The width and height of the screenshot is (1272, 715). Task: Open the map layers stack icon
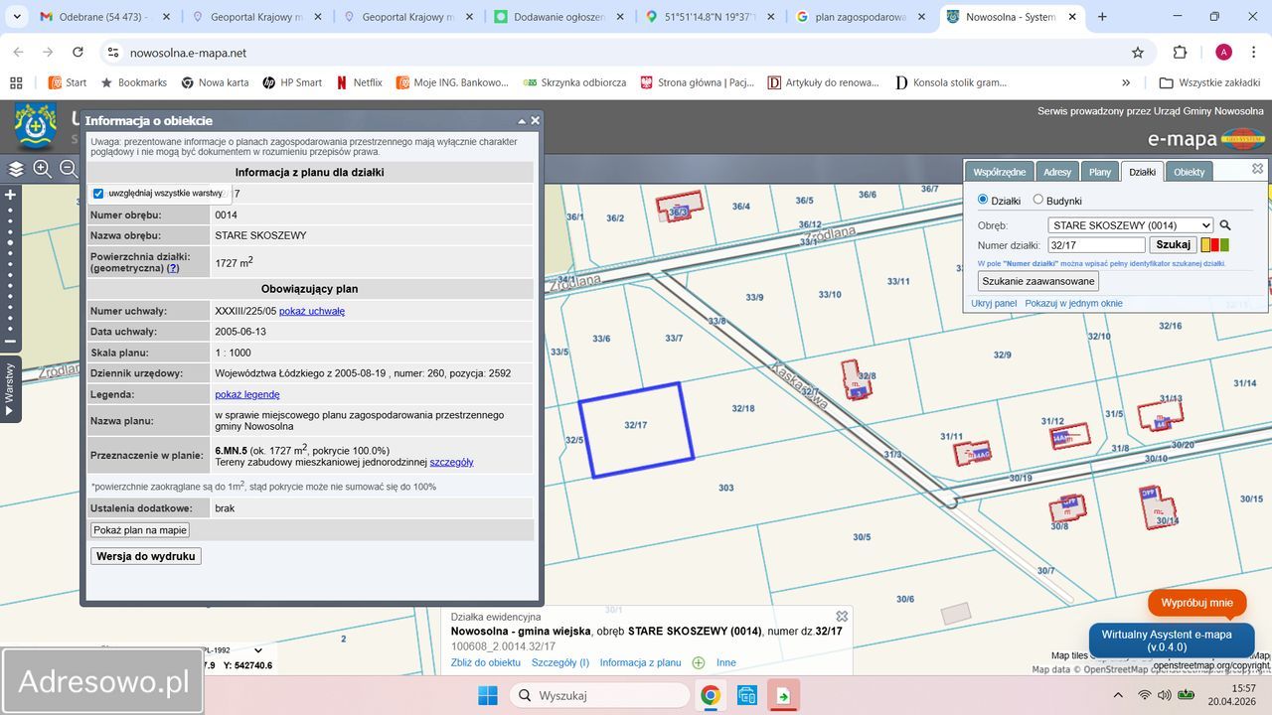16,169
